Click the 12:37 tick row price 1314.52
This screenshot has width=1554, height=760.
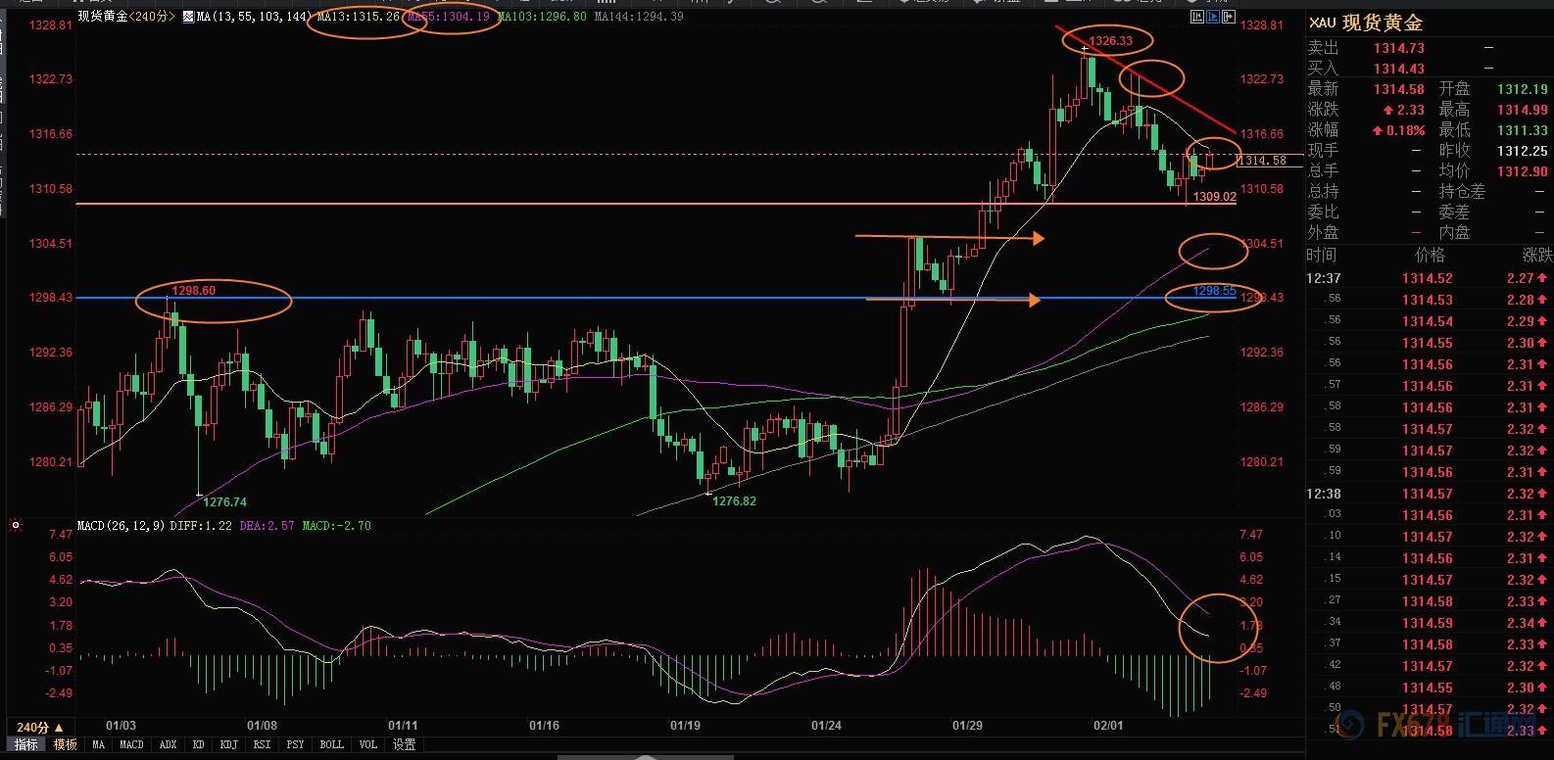tap(1427, 278)
